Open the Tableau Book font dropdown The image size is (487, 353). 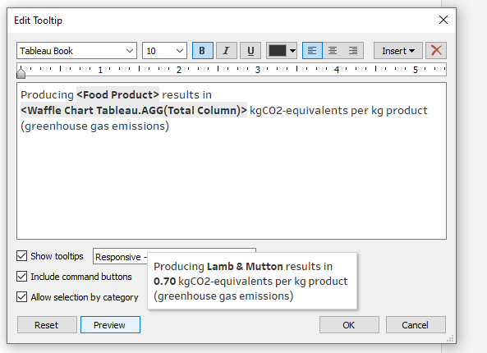coord(76,51)
